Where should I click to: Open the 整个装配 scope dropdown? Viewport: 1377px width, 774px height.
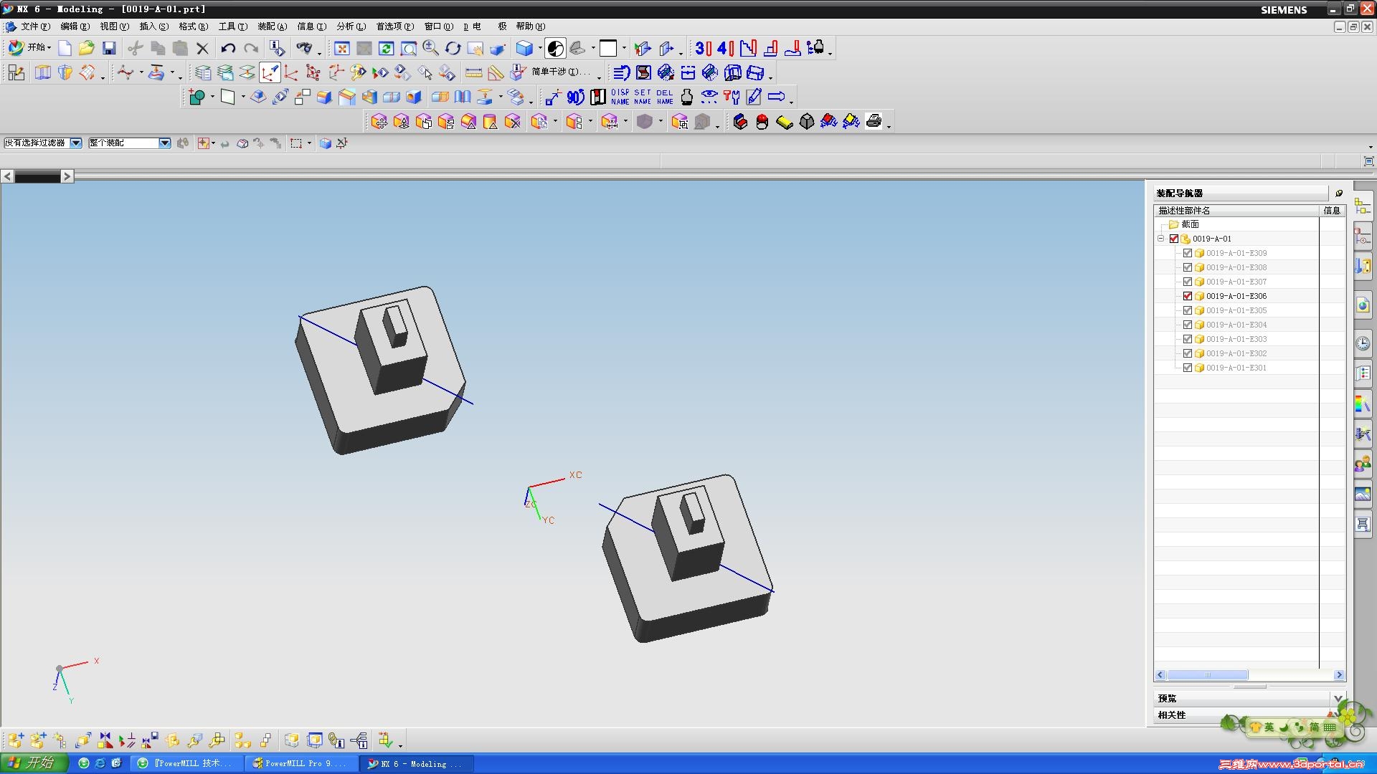click(165, 143)
